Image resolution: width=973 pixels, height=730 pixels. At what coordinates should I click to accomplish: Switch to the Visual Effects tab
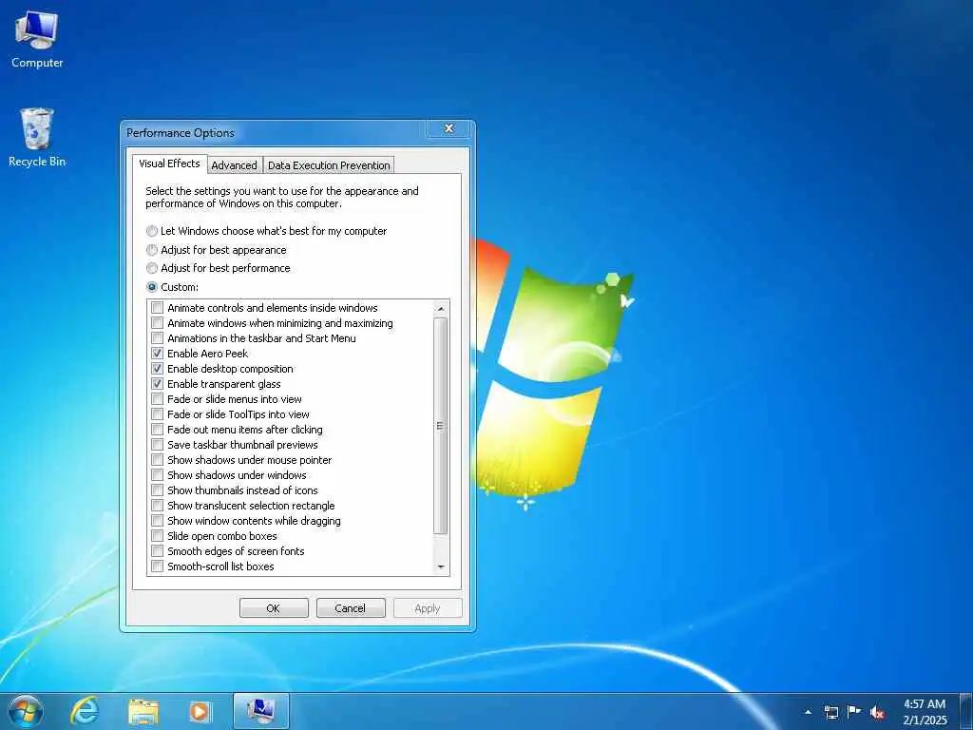169,163
